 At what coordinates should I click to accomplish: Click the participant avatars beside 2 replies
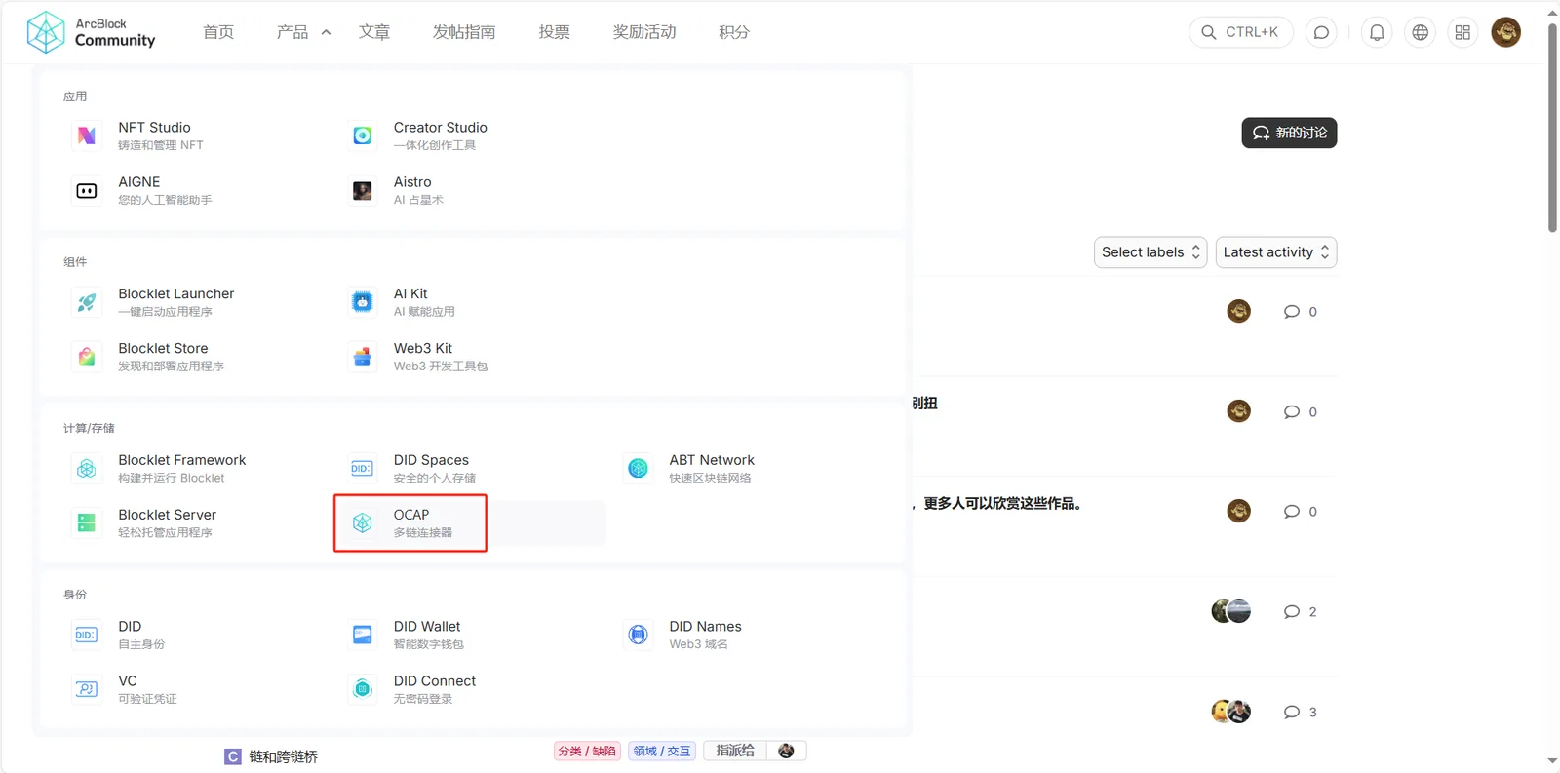pos(1231,611)
